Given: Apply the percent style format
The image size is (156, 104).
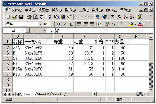Looking at the screenshot, I should 113,24.
